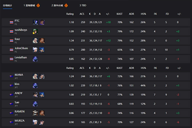Click Leviathan's agent portrait icon
Image resolution: width=192 pixels, height=128 pixels.
[35, 59]
